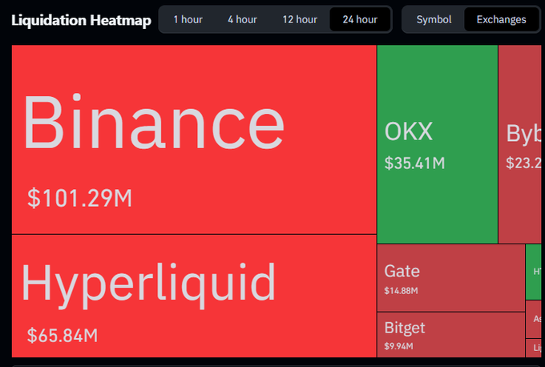Click the $65.84M Hyperliquid value

tap(63, 336)
